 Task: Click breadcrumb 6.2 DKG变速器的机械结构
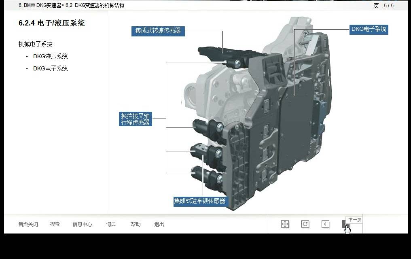[95, 5]
